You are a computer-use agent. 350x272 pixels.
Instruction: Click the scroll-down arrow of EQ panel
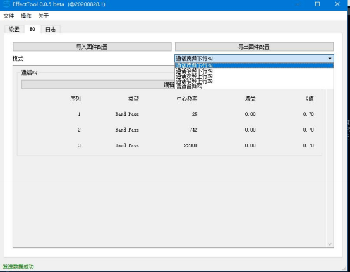330,244
